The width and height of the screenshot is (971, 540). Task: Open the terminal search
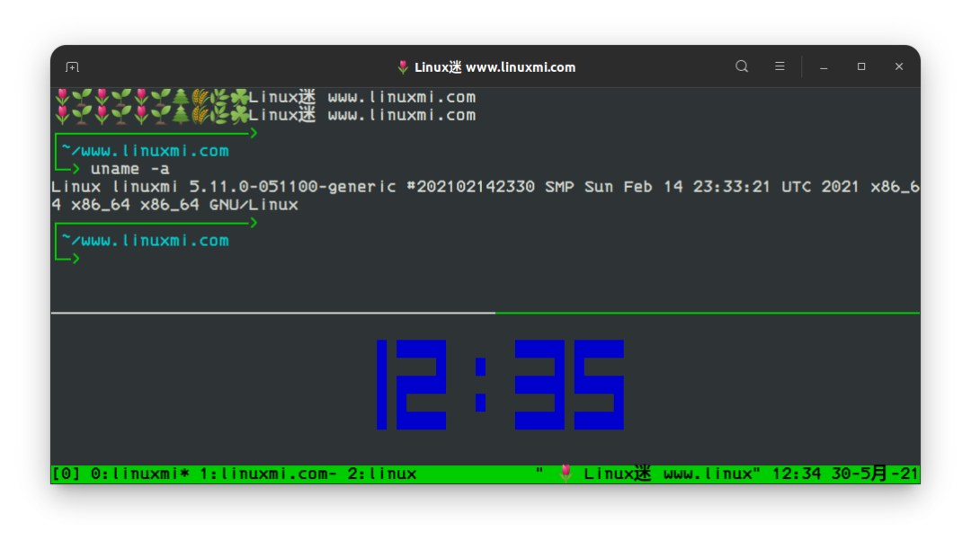point(741,66)
